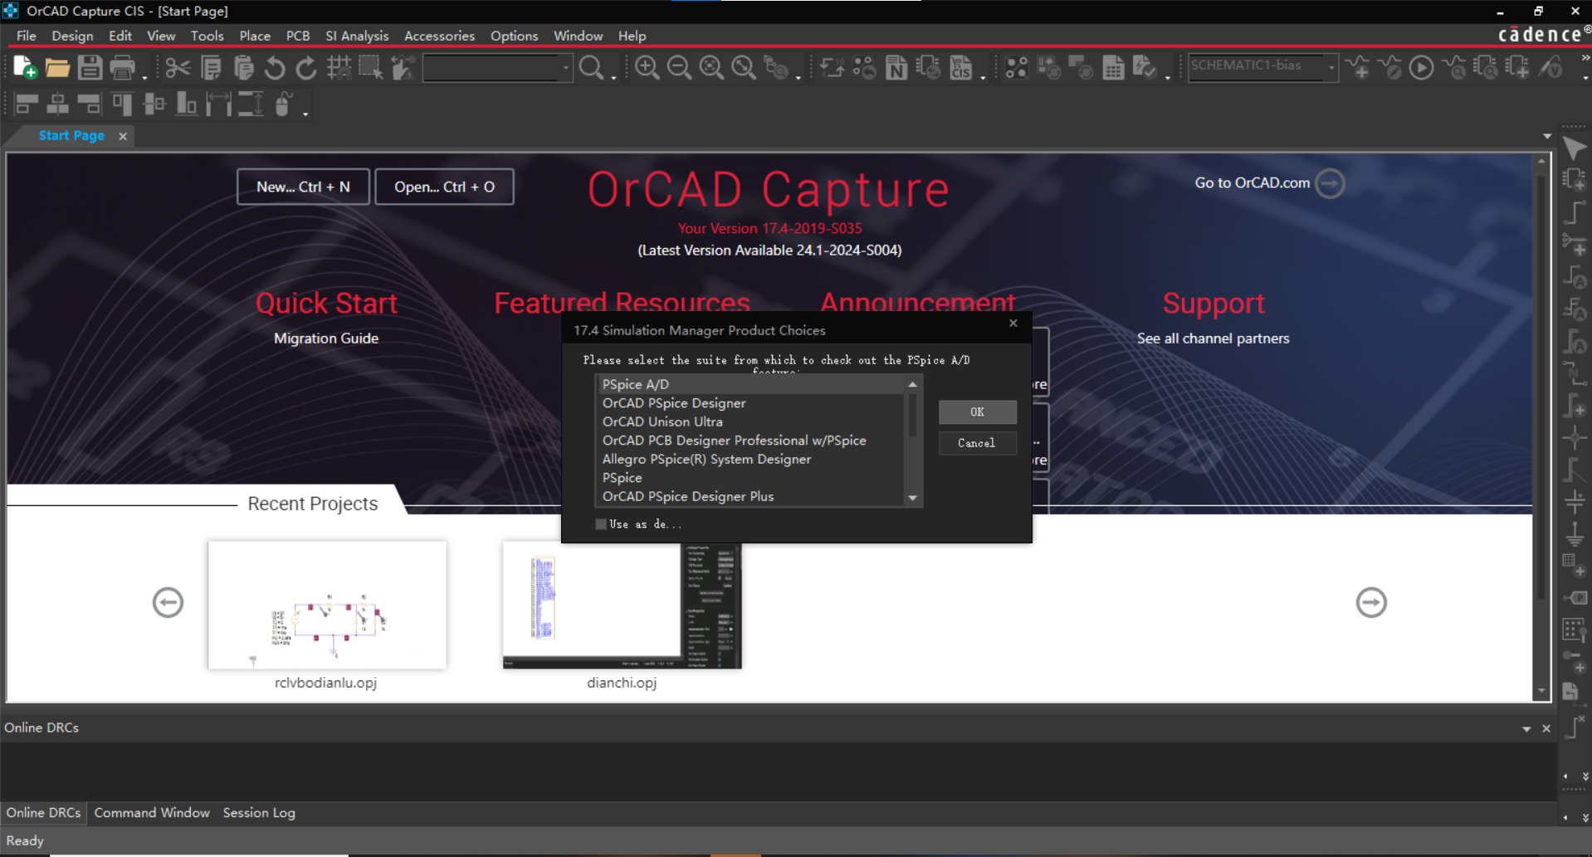Image resolution: width=1592 pixels, height=857 pixels.
Task: Click the Zoom to region icon
Action: click(711, 67)
